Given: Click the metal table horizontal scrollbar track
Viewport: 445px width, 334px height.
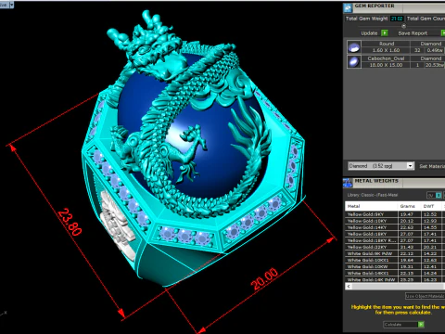Looking at the screenshot, I should tap(399, 286).
